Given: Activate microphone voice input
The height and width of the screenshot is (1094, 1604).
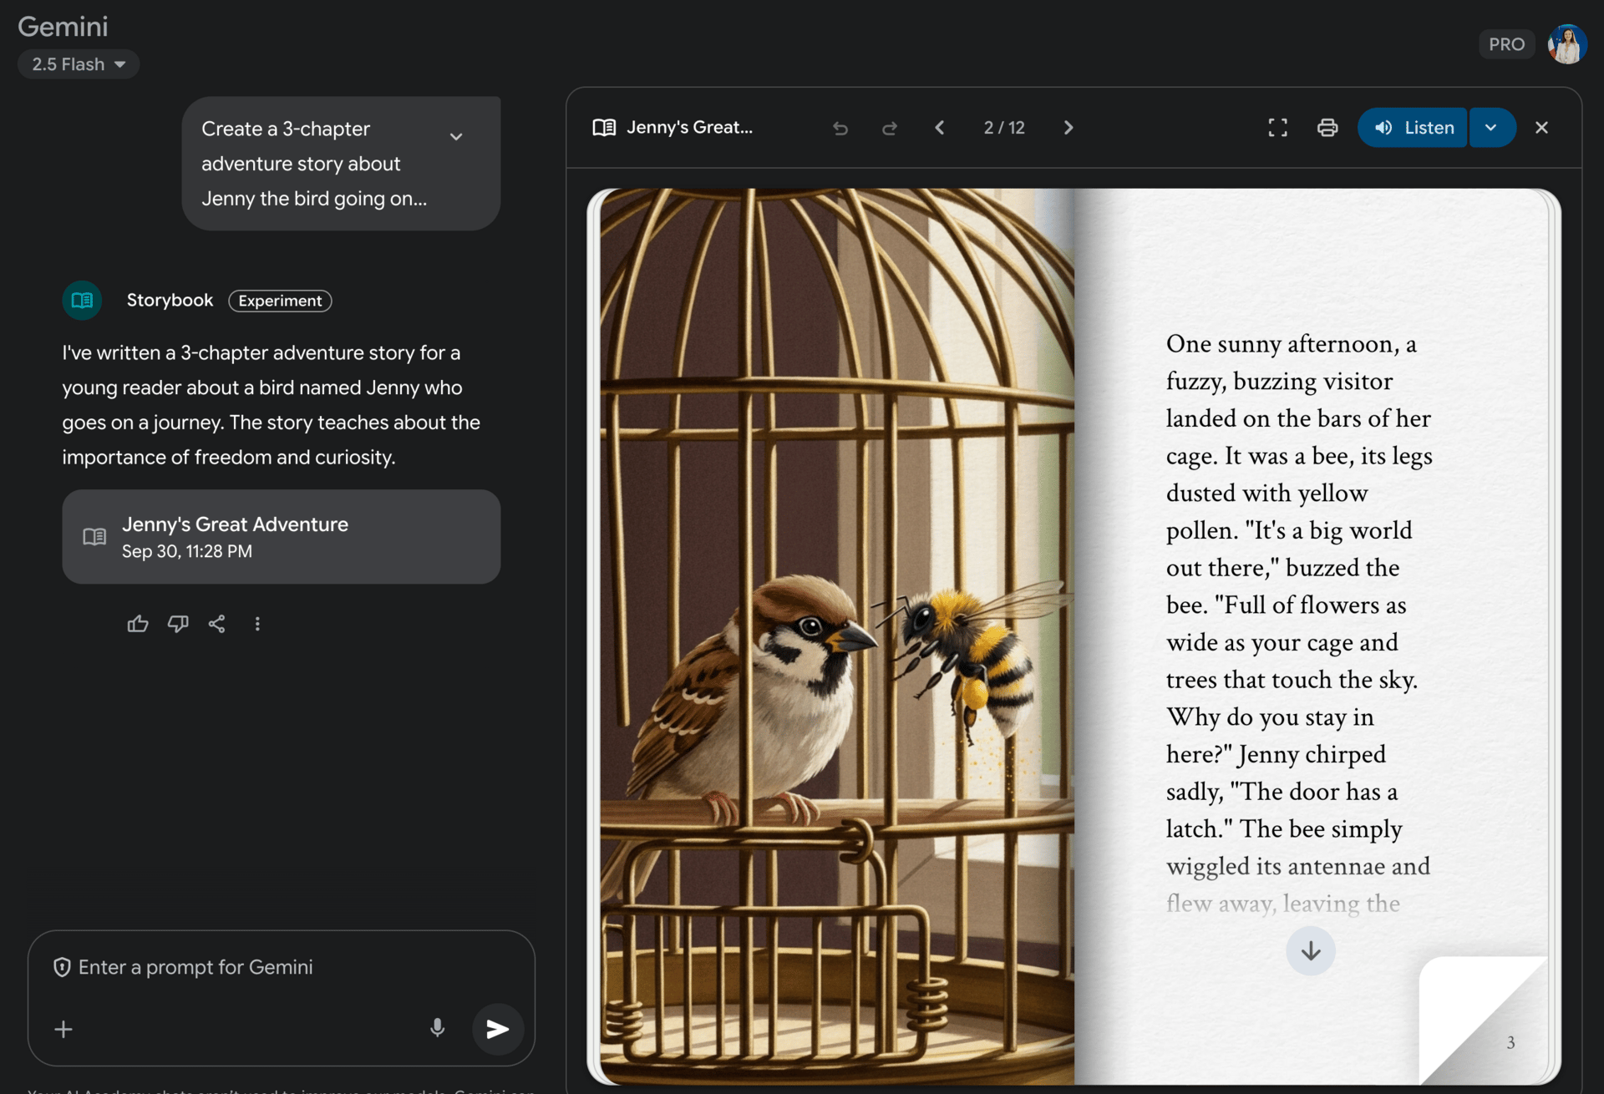Looking at the screenshot, I should click(x=437, y=1028).
